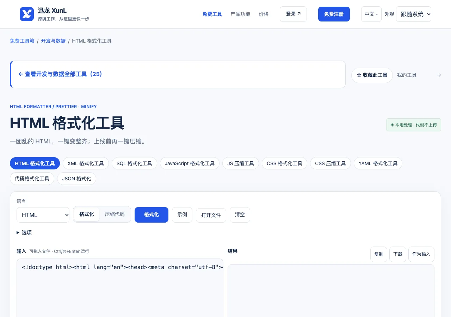Click the blue 格式化 run button
This screenshot has height=317, width=451.
click(152, 215)
